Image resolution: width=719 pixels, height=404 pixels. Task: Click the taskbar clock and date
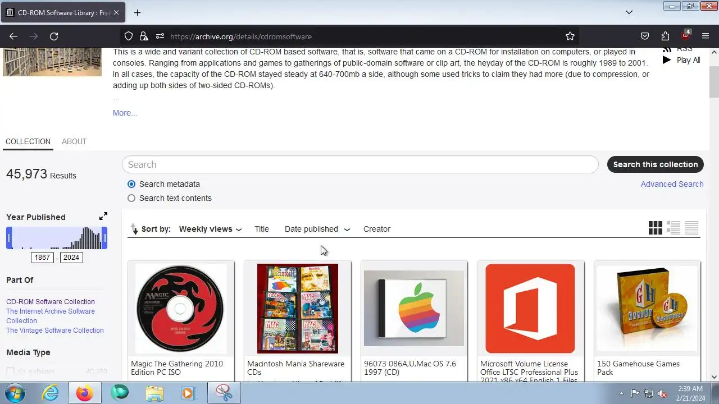point(690,393)
